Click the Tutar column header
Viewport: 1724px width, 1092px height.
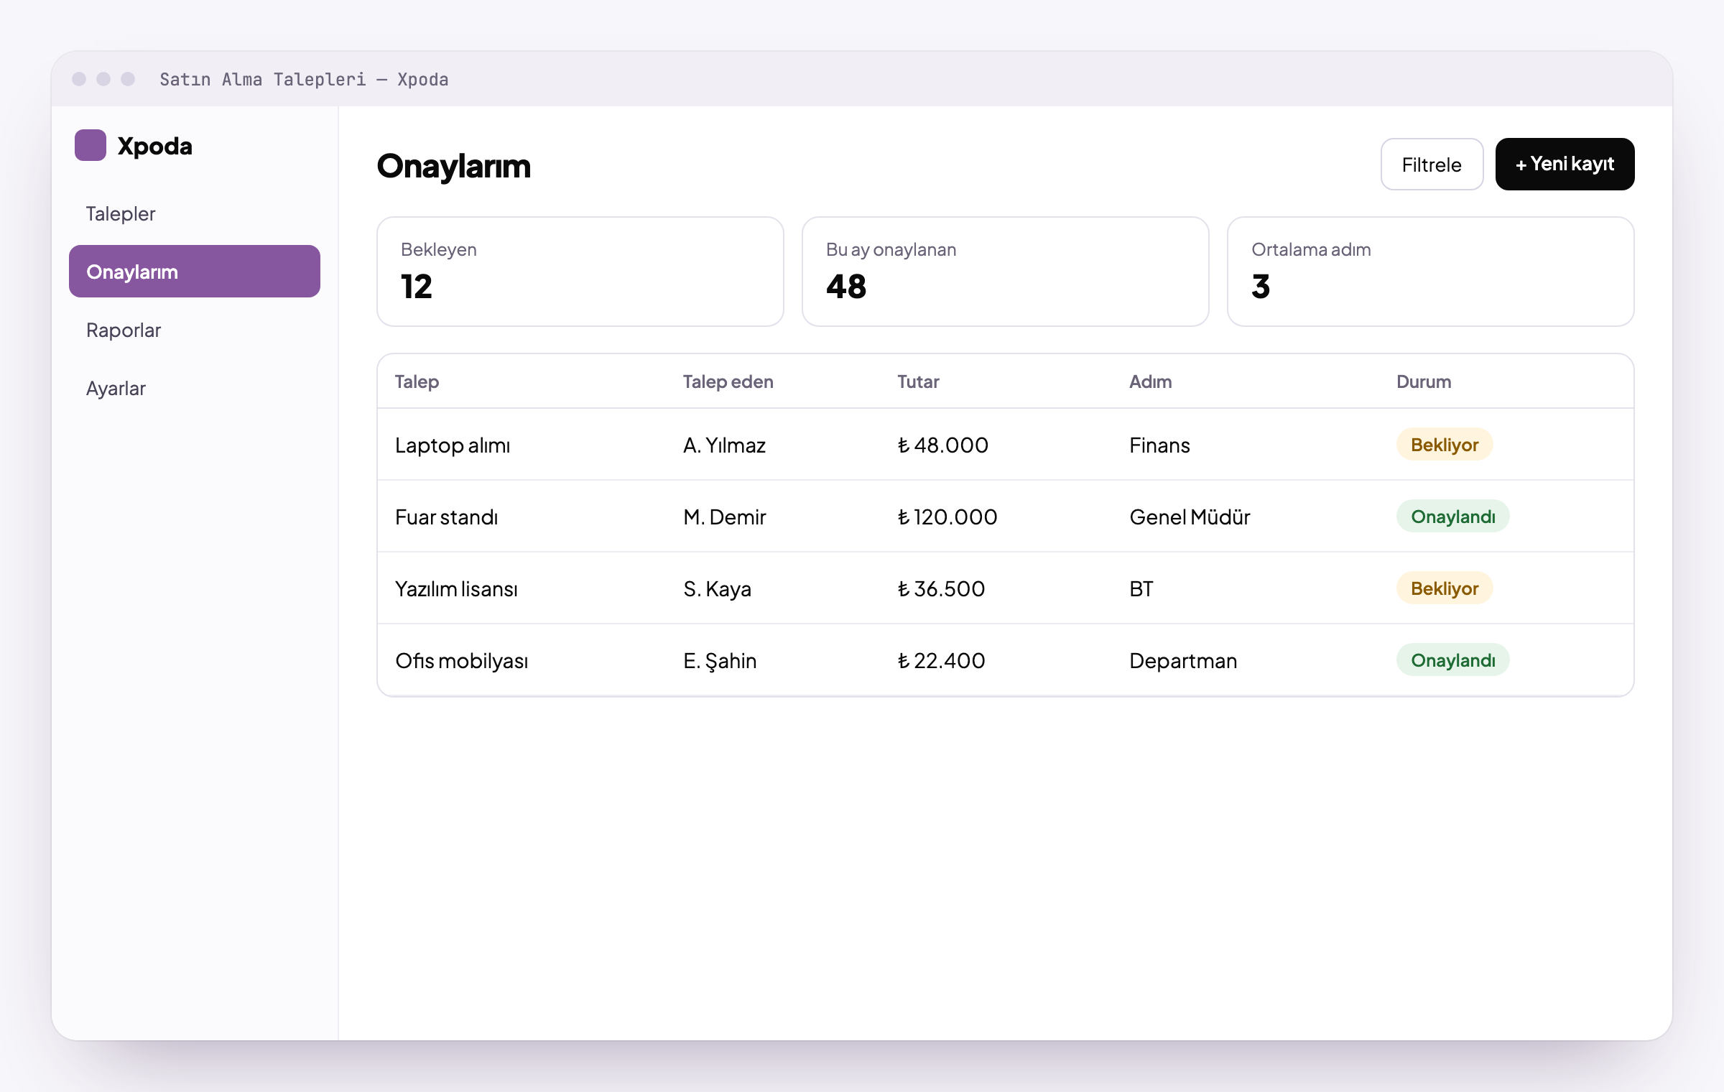pyautogui.click(x=918, y=381)
